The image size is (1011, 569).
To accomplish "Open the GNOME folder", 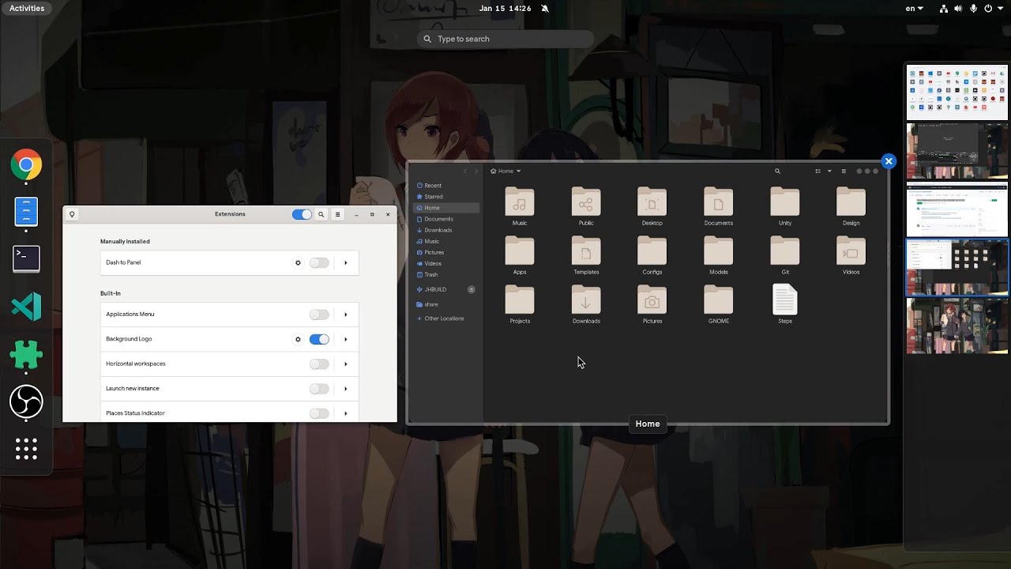I will tap(719, 304).
